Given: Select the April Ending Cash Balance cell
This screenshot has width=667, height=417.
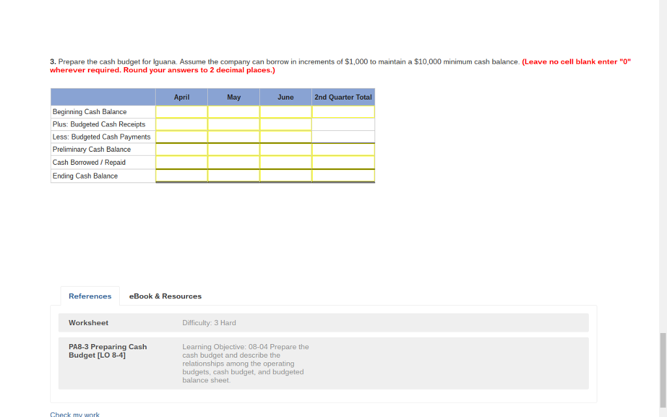Looking at the screenshot, I should (181, 175).
